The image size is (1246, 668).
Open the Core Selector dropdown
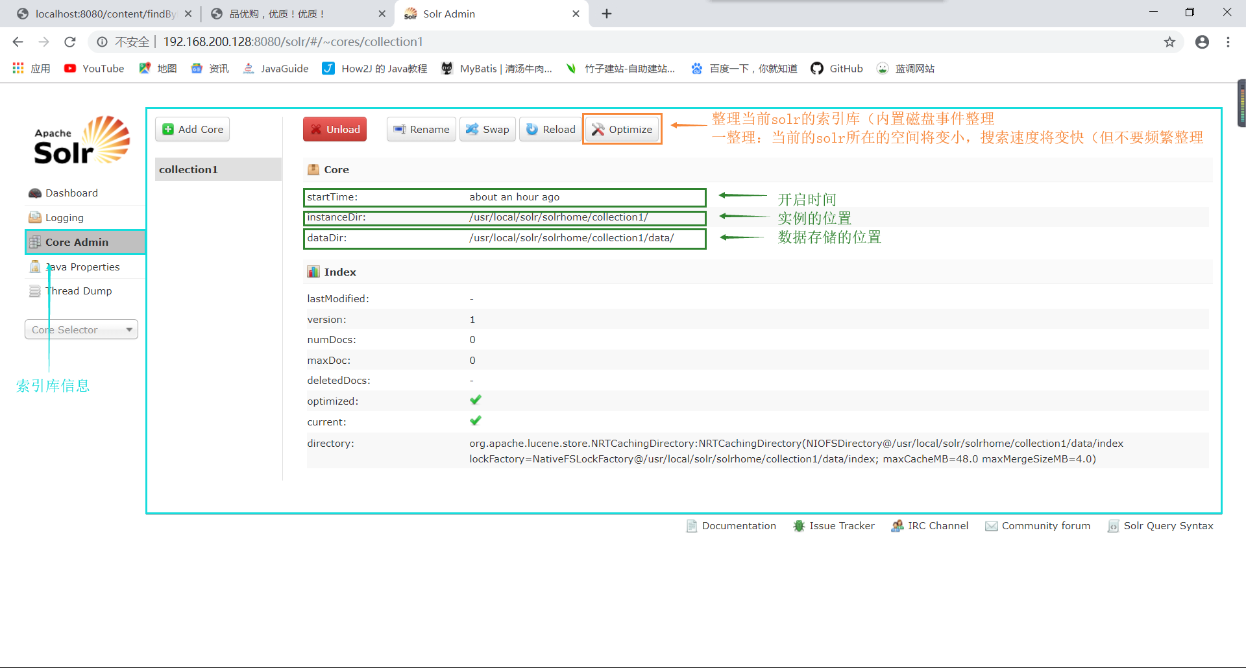point(80,329)
